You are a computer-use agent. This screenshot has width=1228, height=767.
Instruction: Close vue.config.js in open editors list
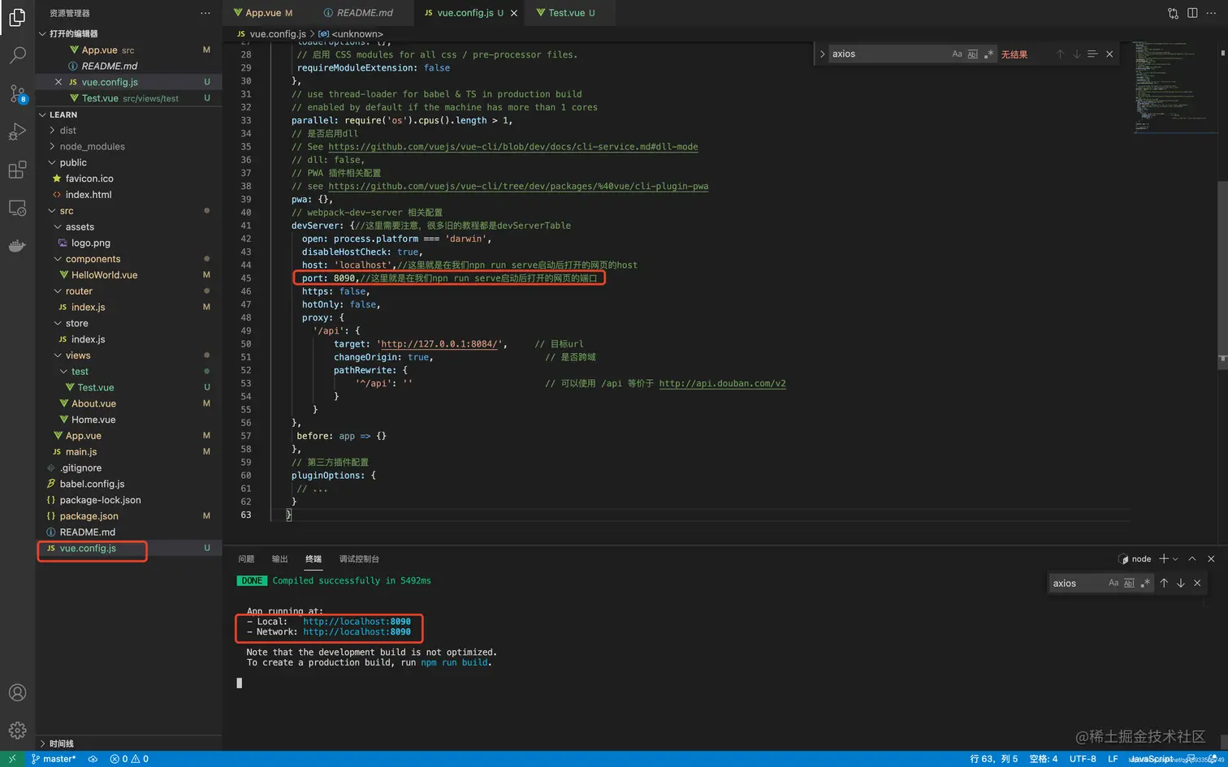click(58, 82)
